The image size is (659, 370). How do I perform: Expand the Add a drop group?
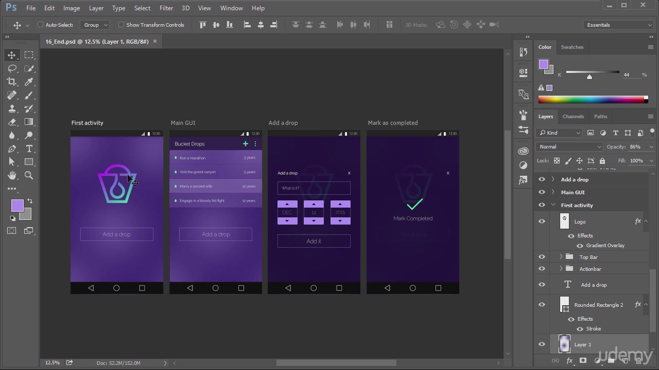point(553,179)
